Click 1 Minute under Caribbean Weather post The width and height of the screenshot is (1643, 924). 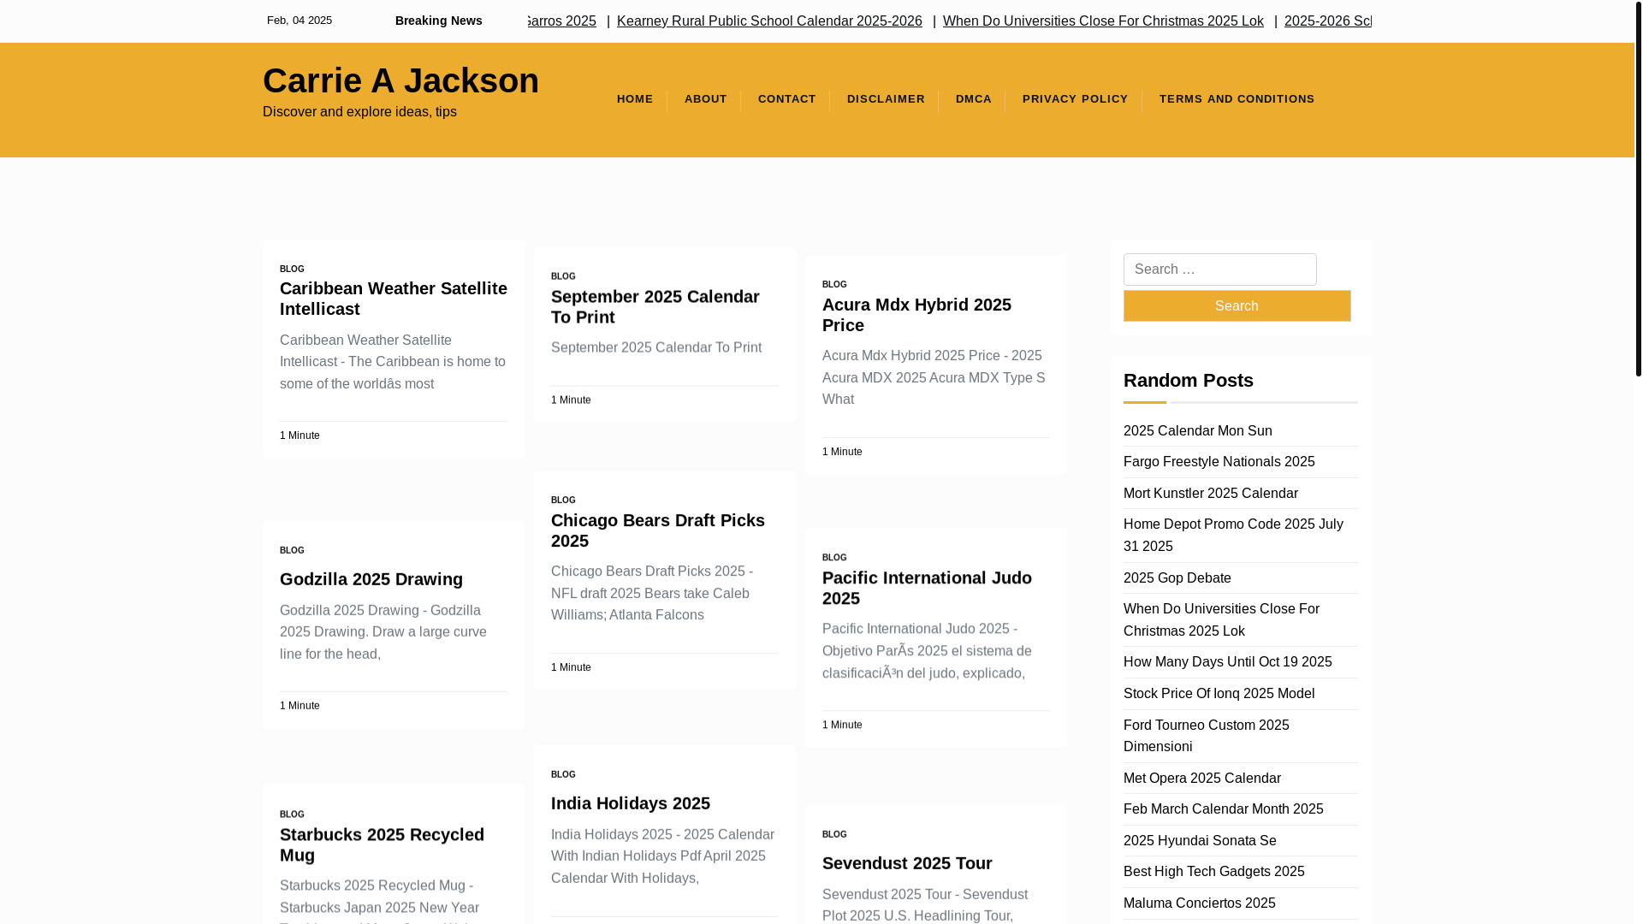click(x=300, y=435)
